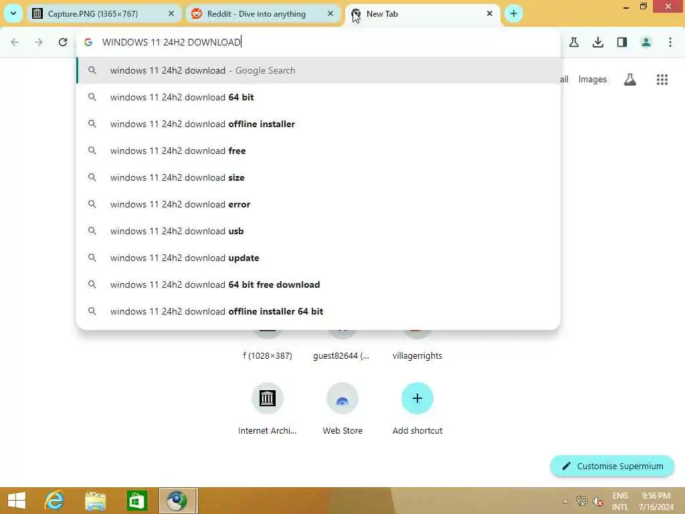Click the Add shortcut plus button
The height and width of the screenshot is (514, 685).
[x=417, y=398]
